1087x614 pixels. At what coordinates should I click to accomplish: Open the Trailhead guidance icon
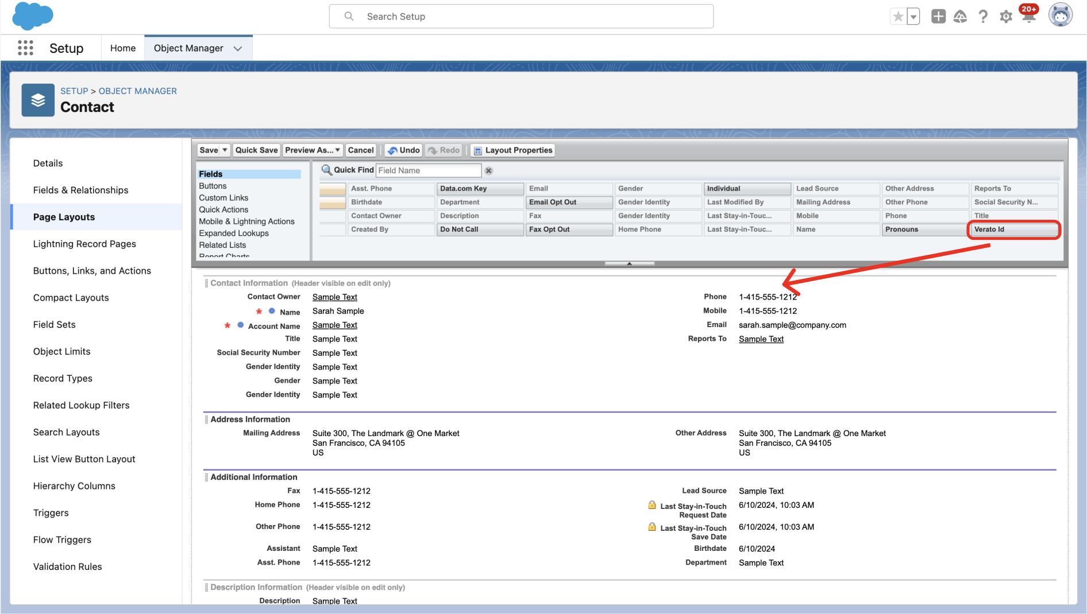click(x=960, y=17)
